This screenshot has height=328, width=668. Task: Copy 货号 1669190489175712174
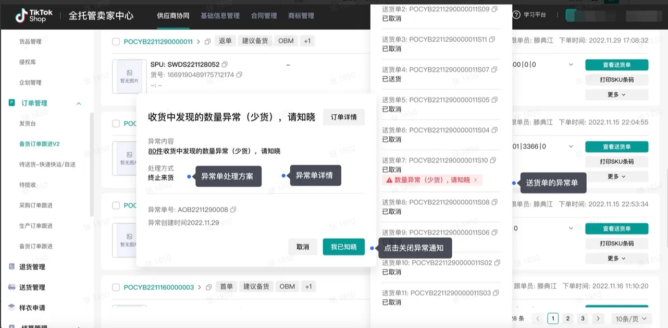click(x=239, y=75)
